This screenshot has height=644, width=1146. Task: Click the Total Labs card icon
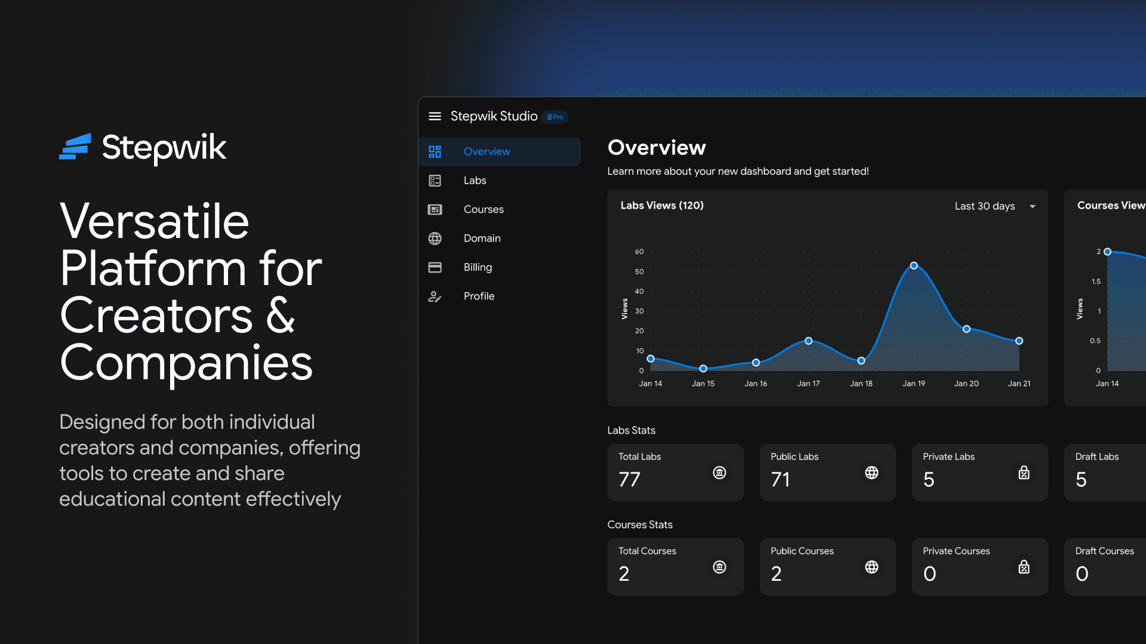[719, 473]
